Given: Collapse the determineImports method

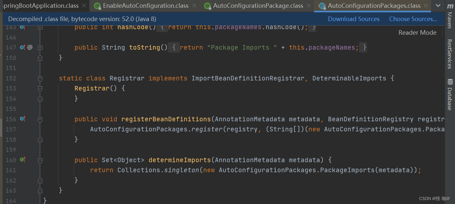Looking at the screenshot, I should coord(40,160).
